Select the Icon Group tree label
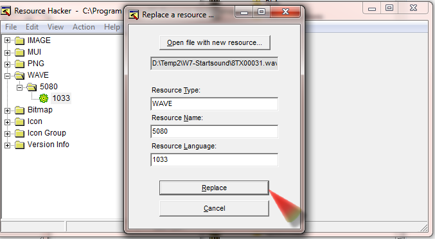Viewport: 435px width, 239px height. pyautogui.click(x=47, y=133)
